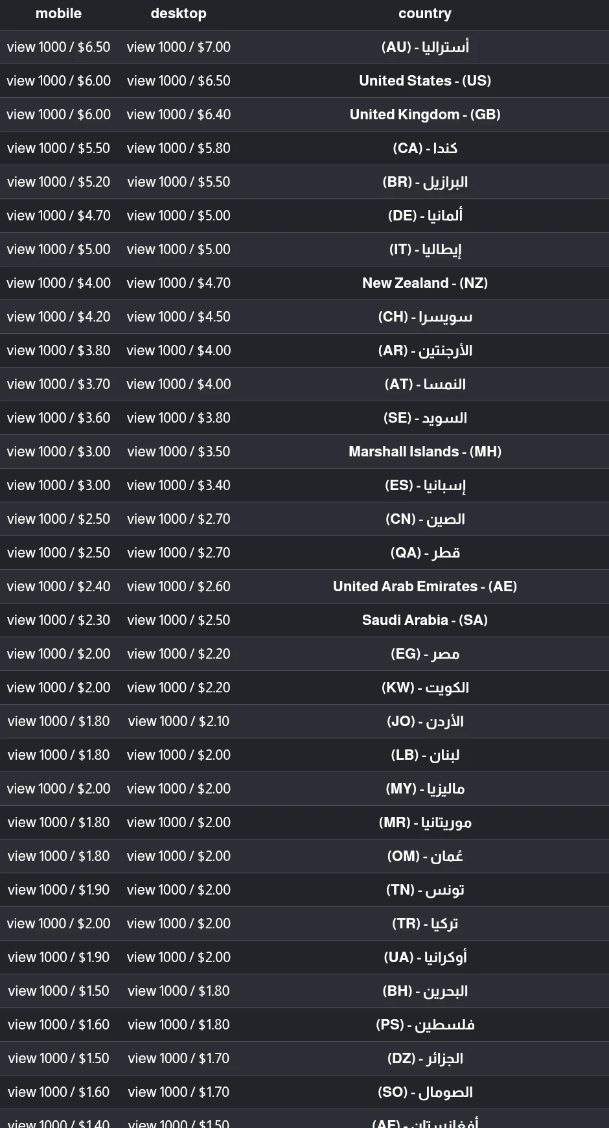Click the country cell labeled (CA)
Screen dimensions: 609x1128
click(425, 148)
